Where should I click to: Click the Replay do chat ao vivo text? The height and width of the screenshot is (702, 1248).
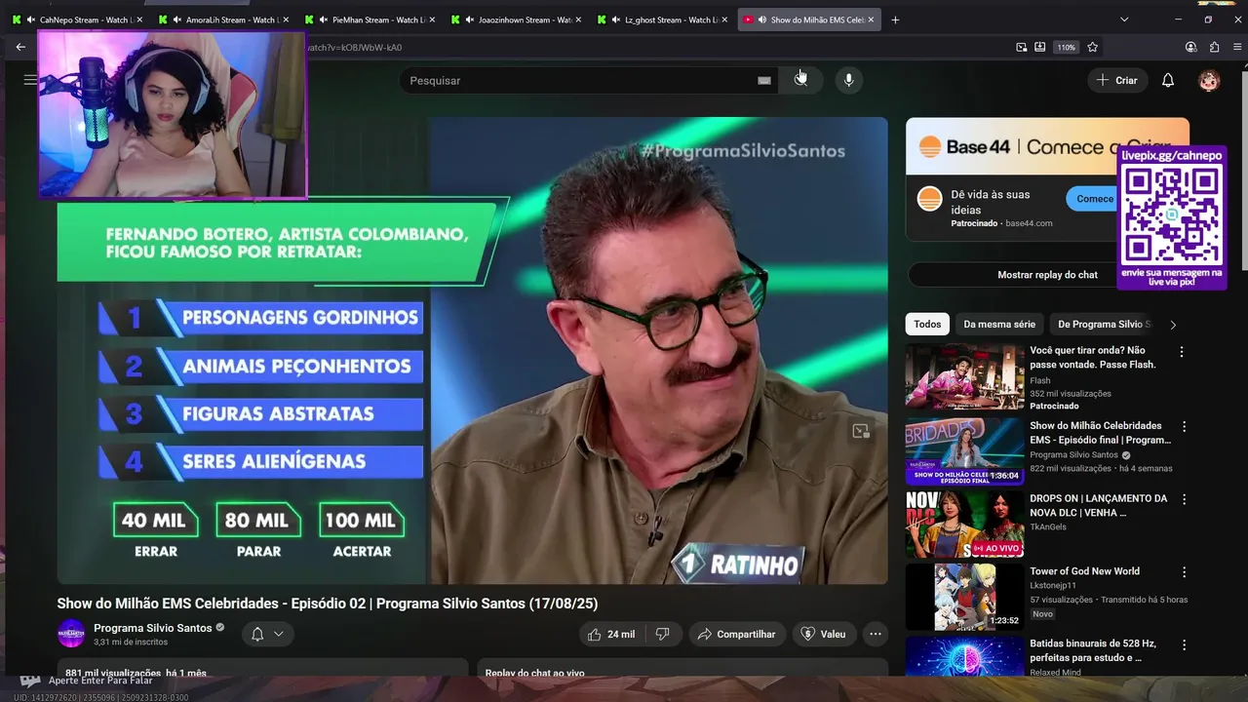point(534,673)
